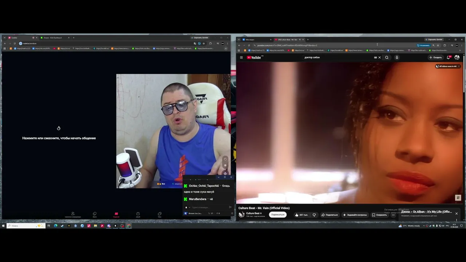Open extensions in the rulet.tv browser window
The image size is (466, 262).
(210, 44)
